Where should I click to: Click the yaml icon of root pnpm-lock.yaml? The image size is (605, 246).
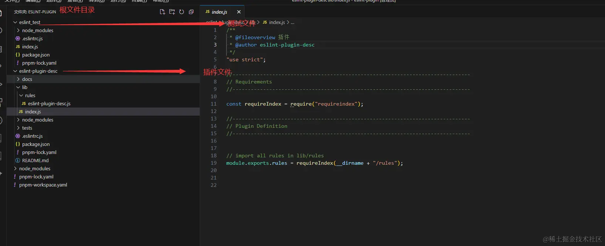(x=15, y=177)
